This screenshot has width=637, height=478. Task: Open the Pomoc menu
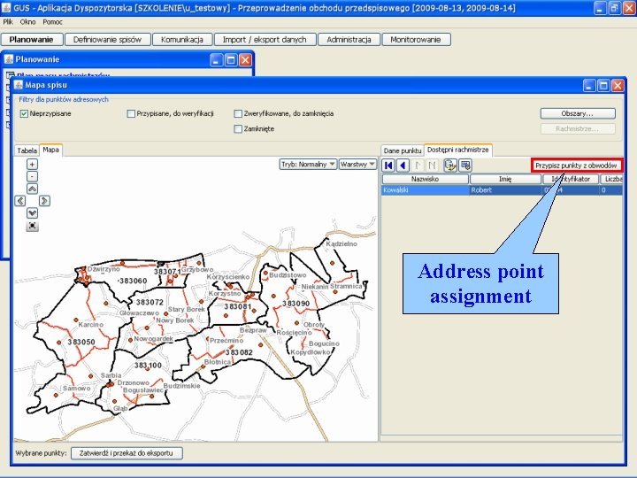point(52,22)
